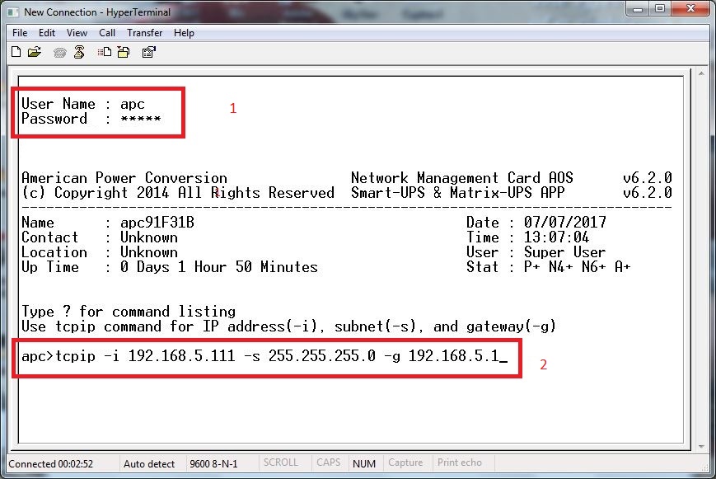Image resolution: width=716 pixels, height=479 pixels.
Task: Toggle SCROLL indicator in the status bar
Action: (283, 463)
